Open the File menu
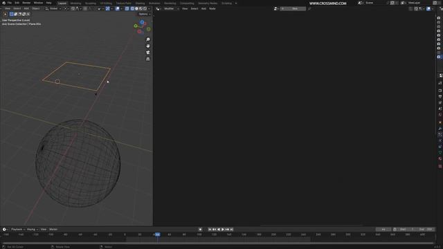 click(x=10, y=3)
